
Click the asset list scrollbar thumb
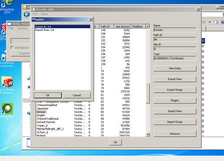(148, 93)
